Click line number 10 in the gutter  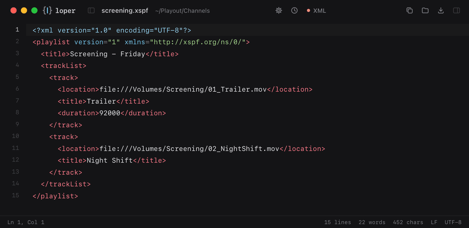(x=15, y=136)
